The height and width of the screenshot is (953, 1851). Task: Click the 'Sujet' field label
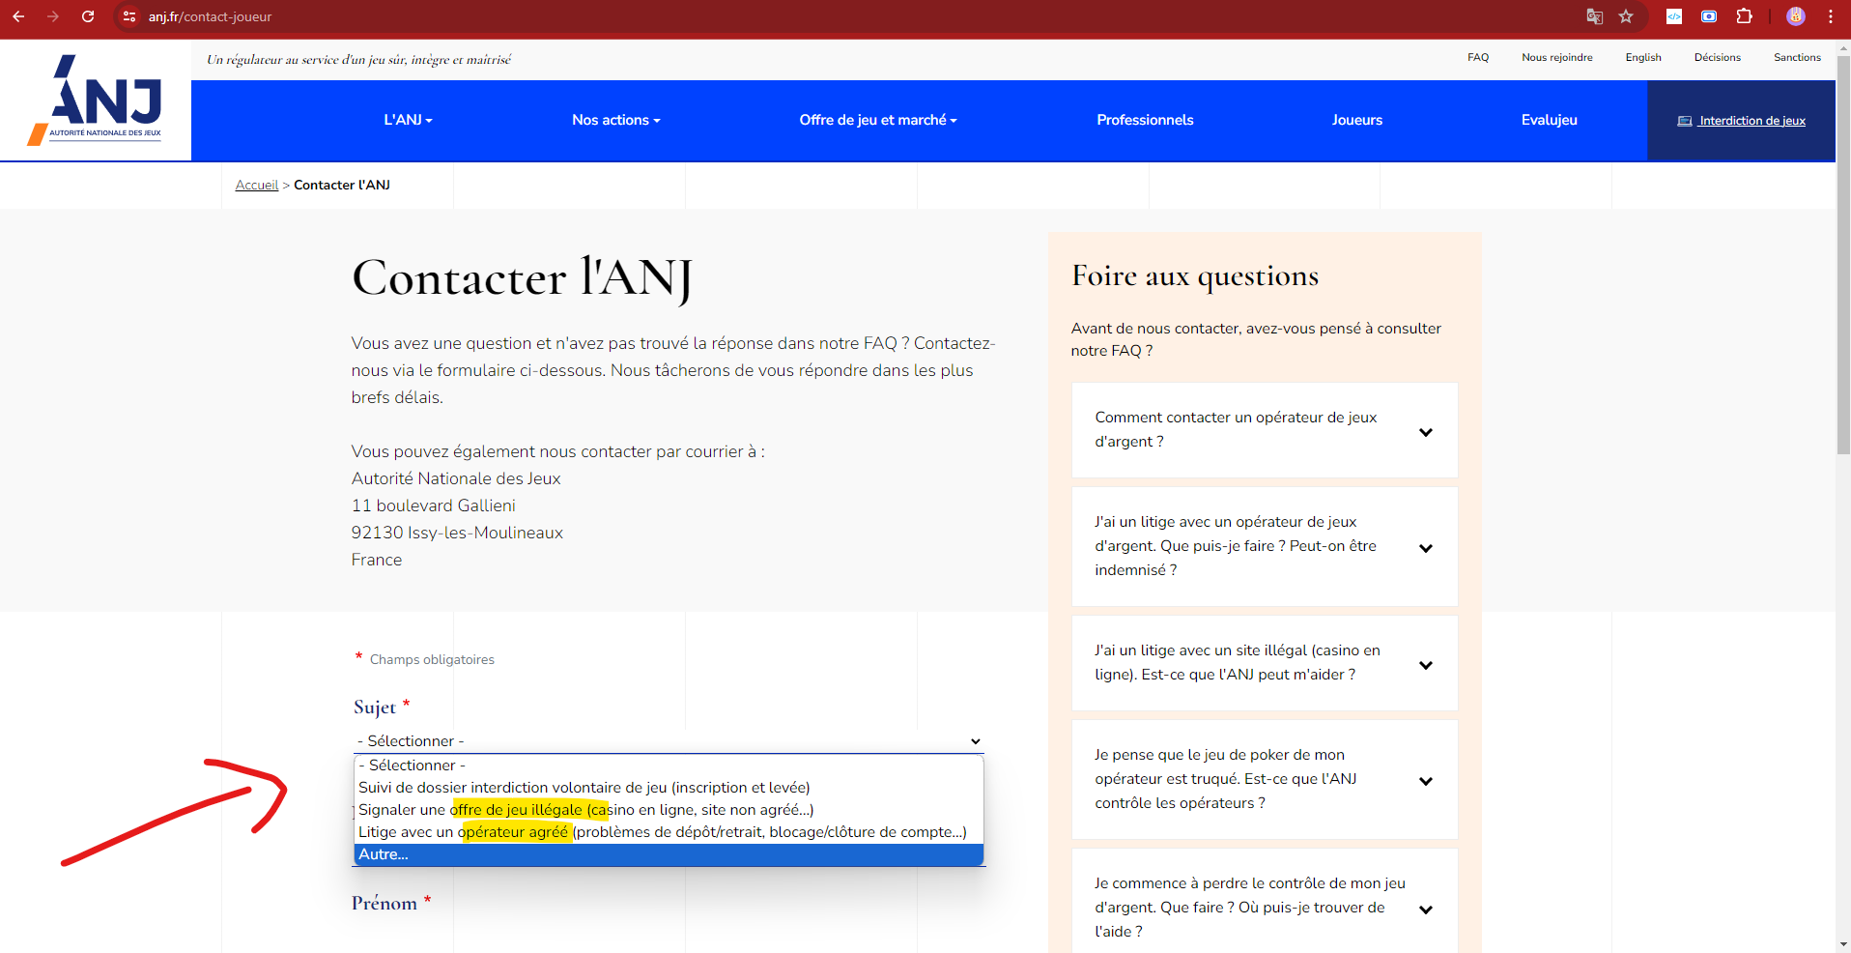375,708
